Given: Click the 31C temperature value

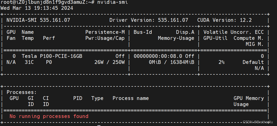Looking at the screenshot, I should tap(29, 62).
